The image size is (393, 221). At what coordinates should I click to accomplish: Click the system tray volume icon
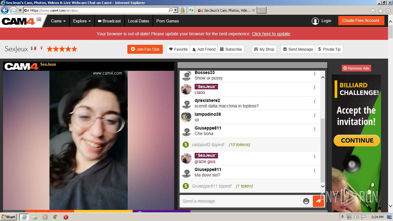(356, 217)
